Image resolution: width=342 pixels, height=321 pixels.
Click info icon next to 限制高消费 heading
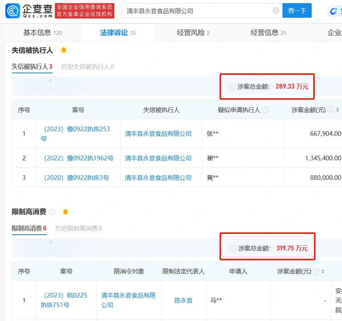pyautogui.click(x=52, y=212)
